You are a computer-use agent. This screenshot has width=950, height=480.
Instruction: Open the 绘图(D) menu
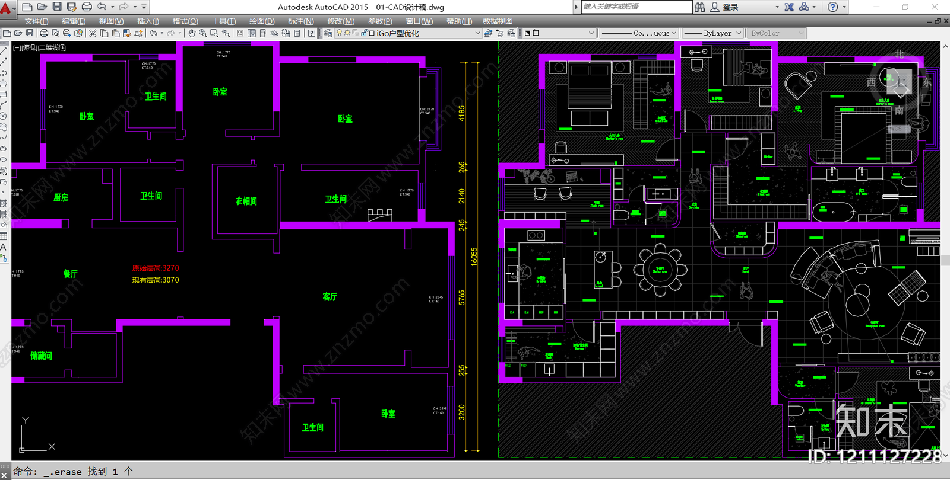point(262,21)
